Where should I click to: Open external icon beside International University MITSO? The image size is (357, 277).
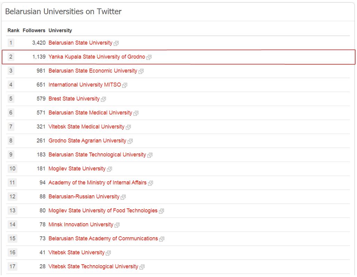click(x=124, y=85)
